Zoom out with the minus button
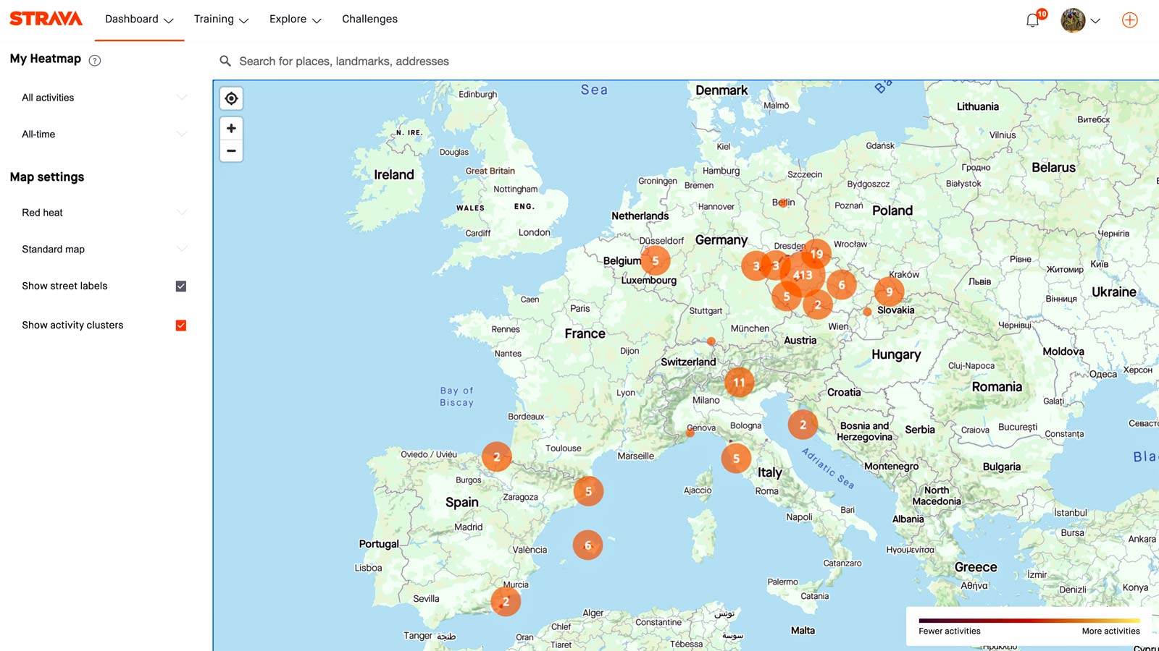The image size is (1159, 651). point(231,150)
